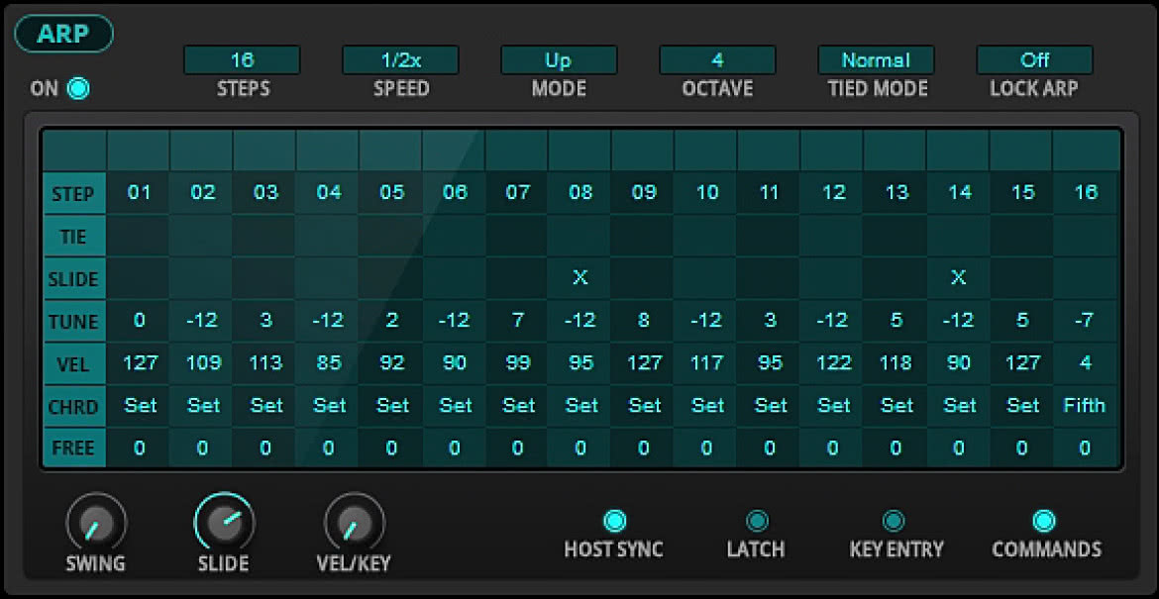Toggle the COMMANDS option

pyautogui.click(x=1044, y=521)
